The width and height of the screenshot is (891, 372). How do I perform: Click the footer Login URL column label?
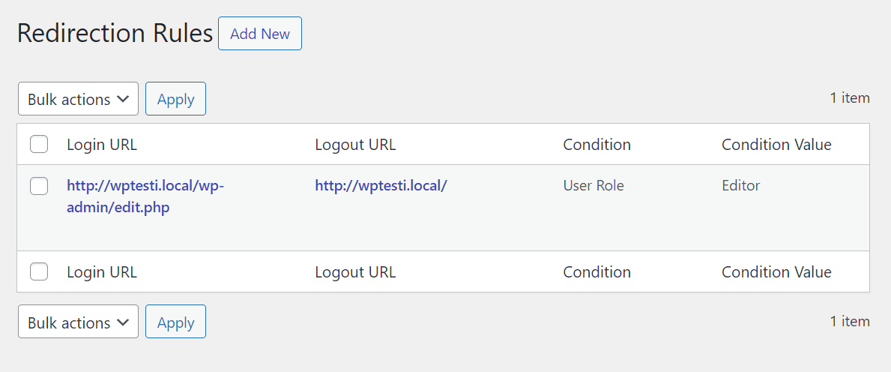point(102,272)
